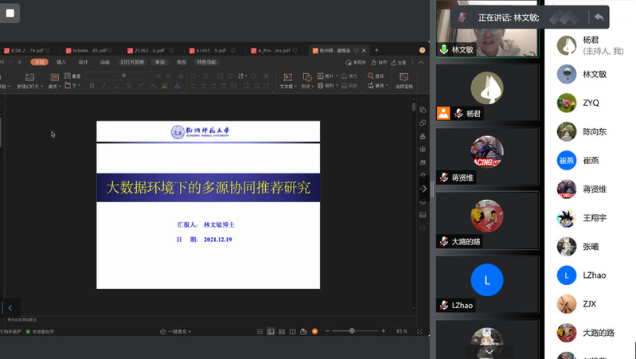Open the 一键美化 dropdown

tap(176, 331)
